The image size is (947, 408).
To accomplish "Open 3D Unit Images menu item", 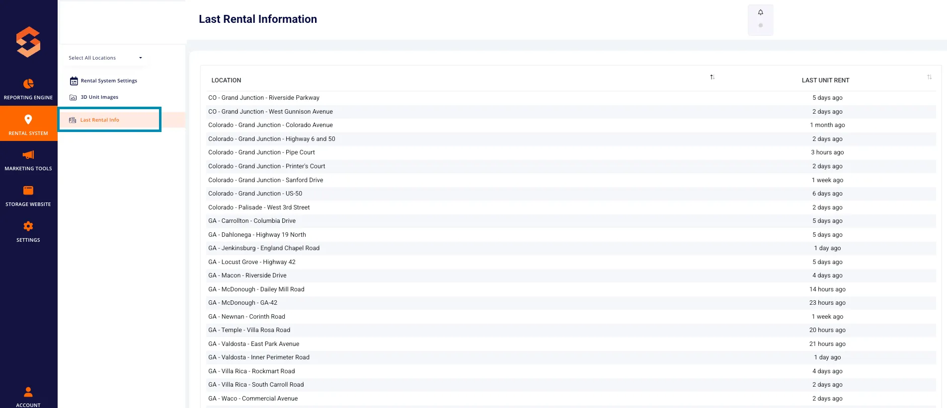I will click(99, 97).
